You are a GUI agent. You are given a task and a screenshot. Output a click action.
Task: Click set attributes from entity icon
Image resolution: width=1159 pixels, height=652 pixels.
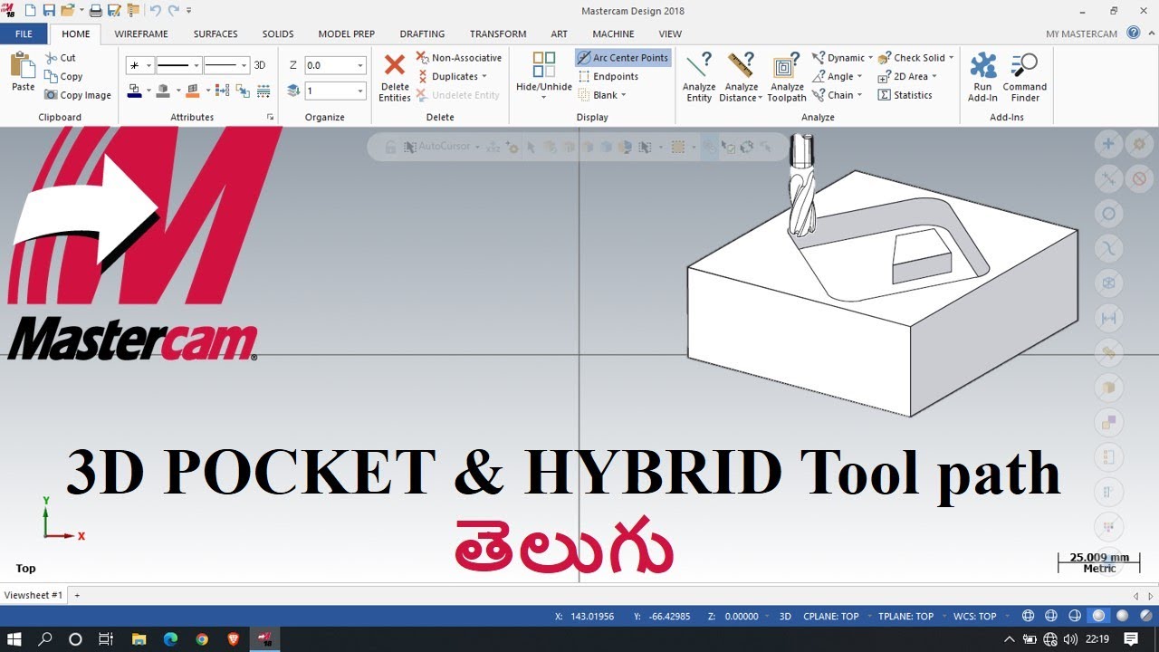pyautogui.click(x=243, y=91)
